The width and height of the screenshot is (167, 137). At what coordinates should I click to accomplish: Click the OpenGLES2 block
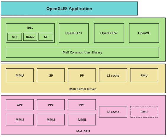coord(109,33)
